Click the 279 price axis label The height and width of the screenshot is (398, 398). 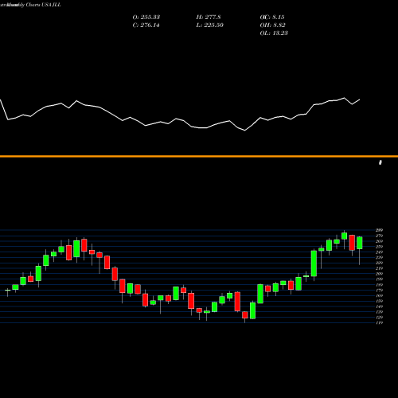tap(379, 236)
